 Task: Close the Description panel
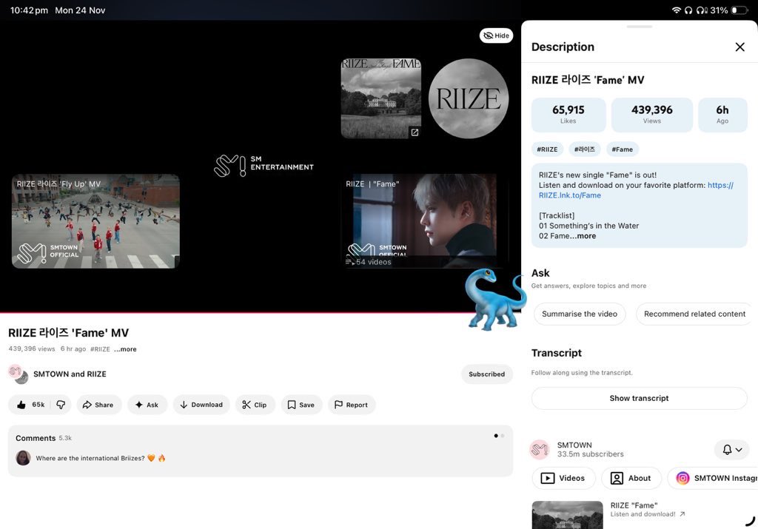click(x=739, y=47)
